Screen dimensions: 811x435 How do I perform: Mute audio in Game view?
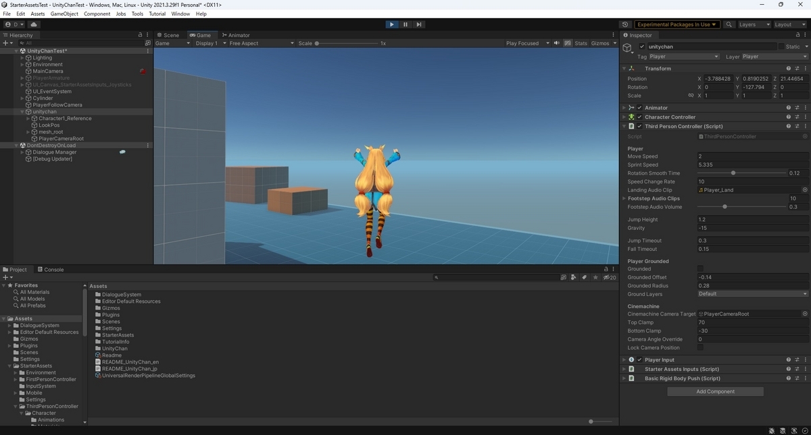click(557, 43)
